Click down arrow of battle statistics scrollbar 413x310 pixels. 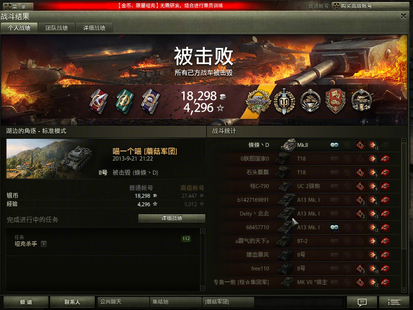coord(404,290)
